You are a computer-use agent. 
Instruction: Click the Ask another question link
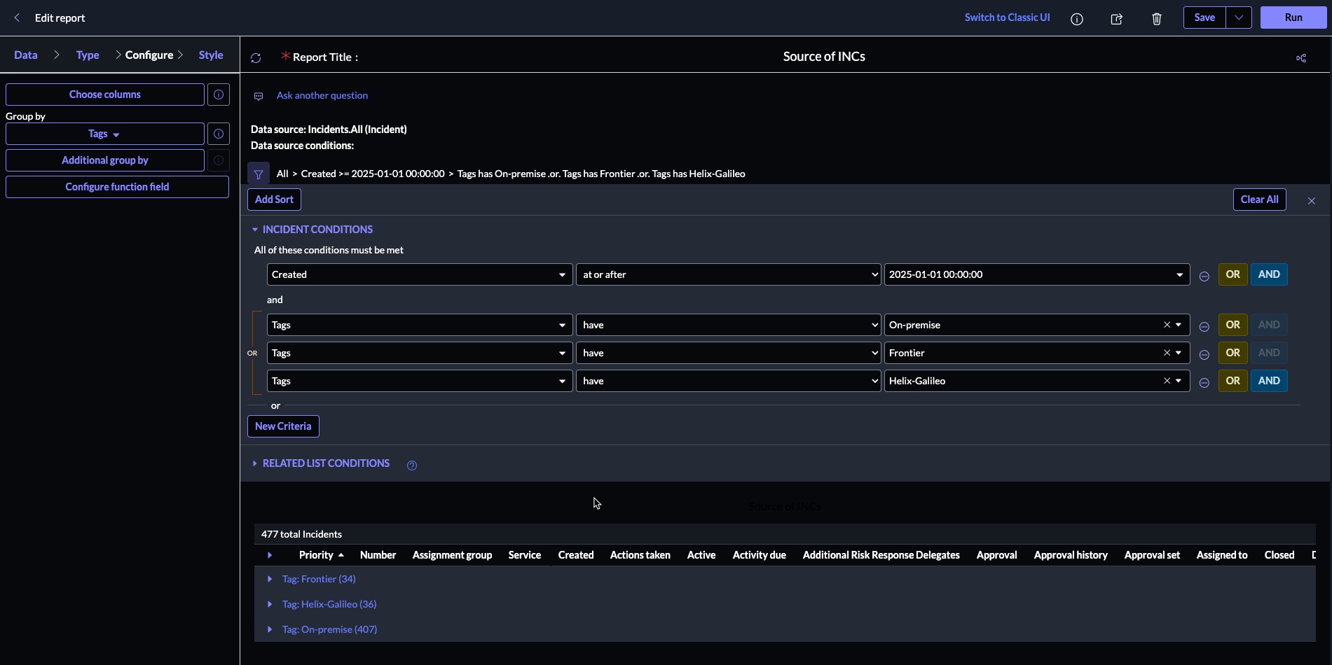[322, 95]
